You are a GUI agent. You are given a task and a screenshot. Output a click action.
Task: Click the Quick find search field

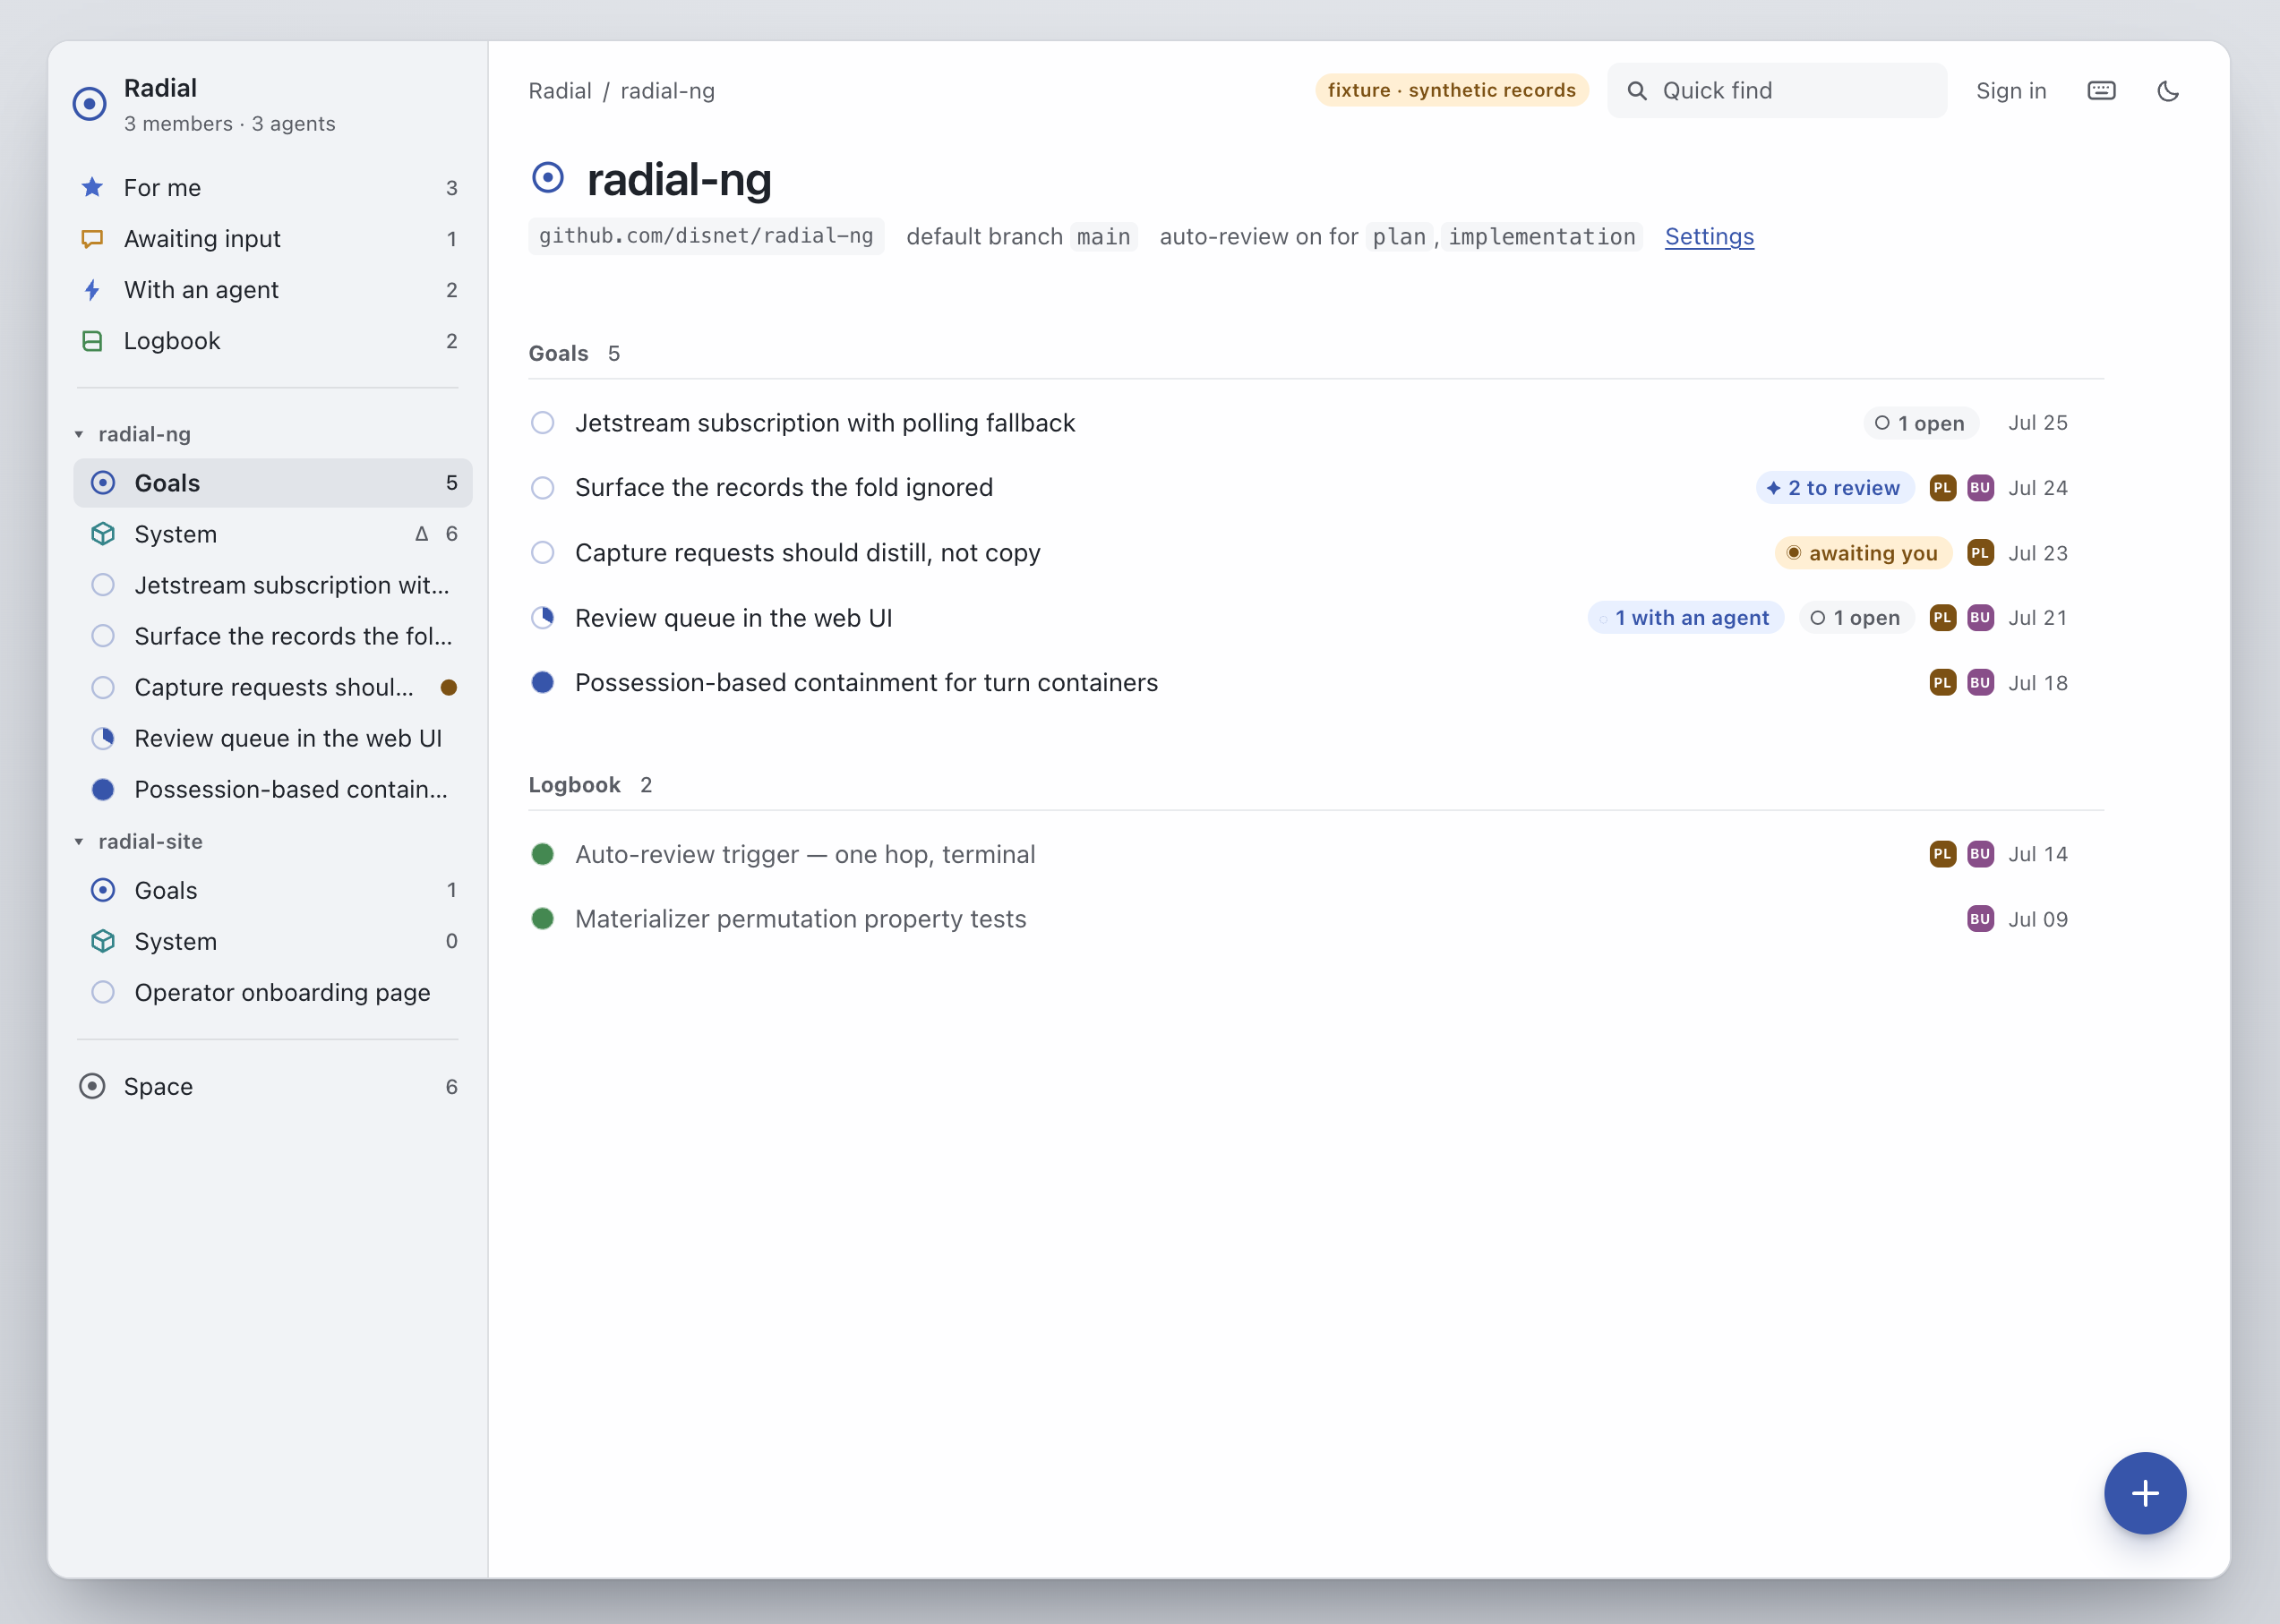1776,91
